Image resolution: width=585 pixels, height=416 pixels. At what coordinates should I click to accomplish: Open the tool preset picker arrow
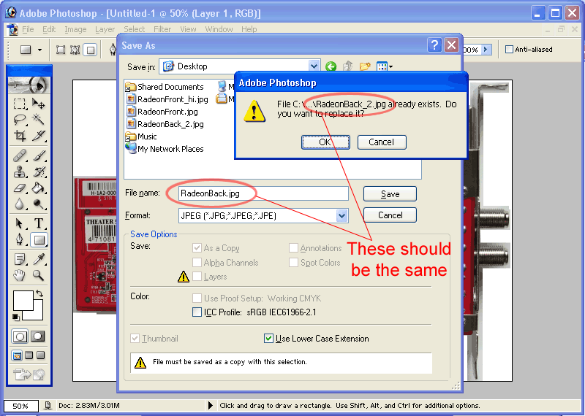39,50
